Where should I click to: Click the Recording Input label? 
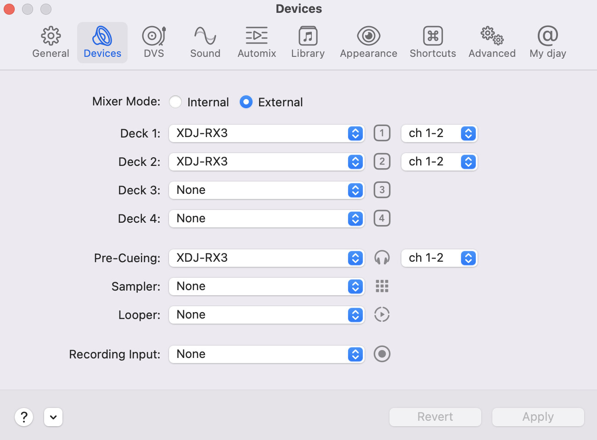click(115, 354)
